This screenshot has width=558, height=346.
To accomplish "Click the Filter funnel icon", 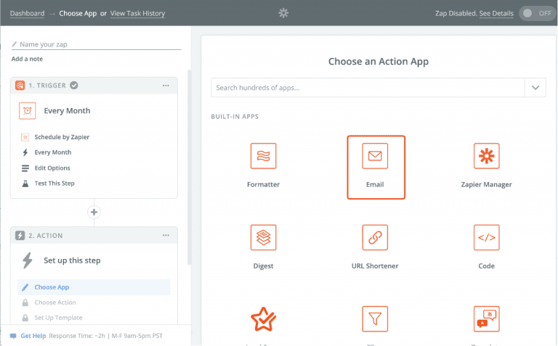I will point(375,318).
